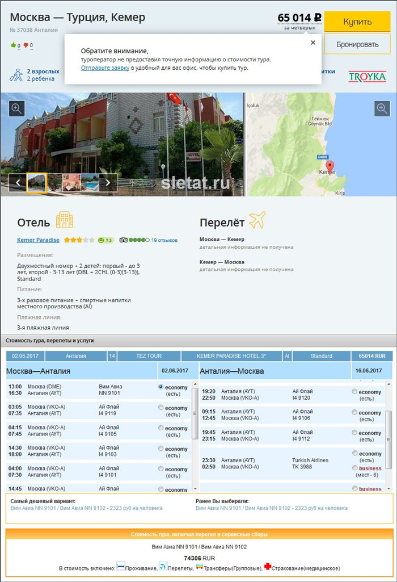Click the hotel star rating
The width and height of the screenshot is (397, 582).
click(79, 240)
